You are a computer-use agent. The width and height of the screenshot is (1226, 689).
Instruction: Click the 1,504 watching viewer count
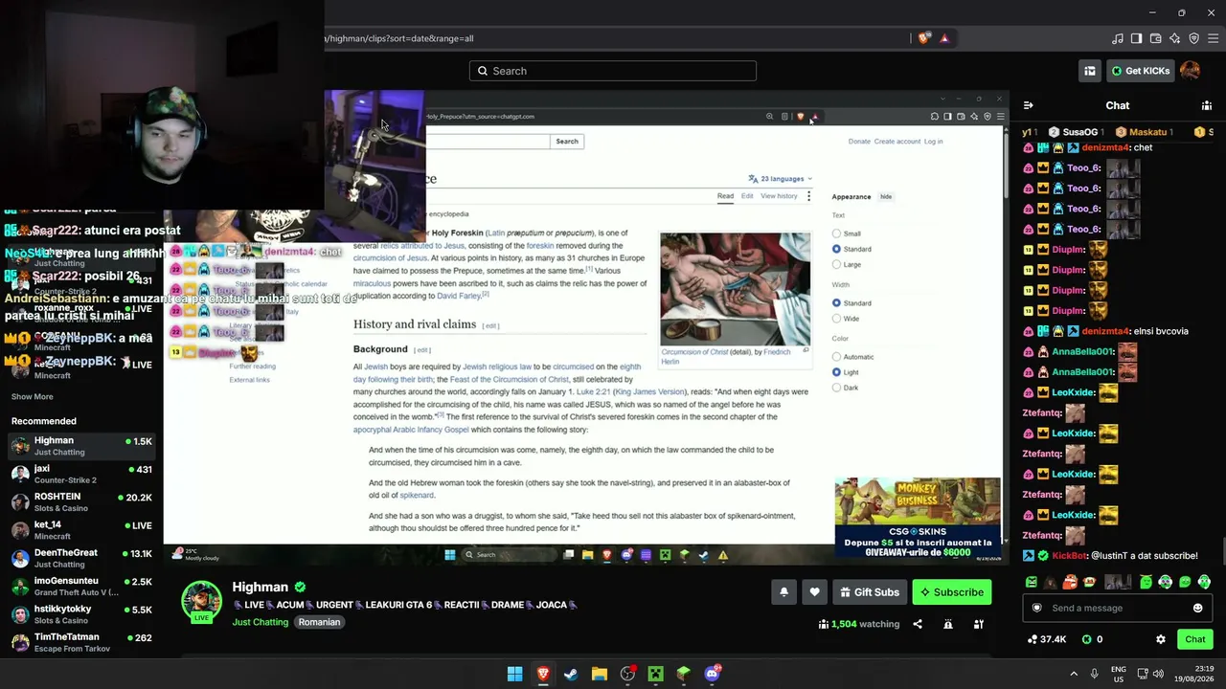click(859, 624)
